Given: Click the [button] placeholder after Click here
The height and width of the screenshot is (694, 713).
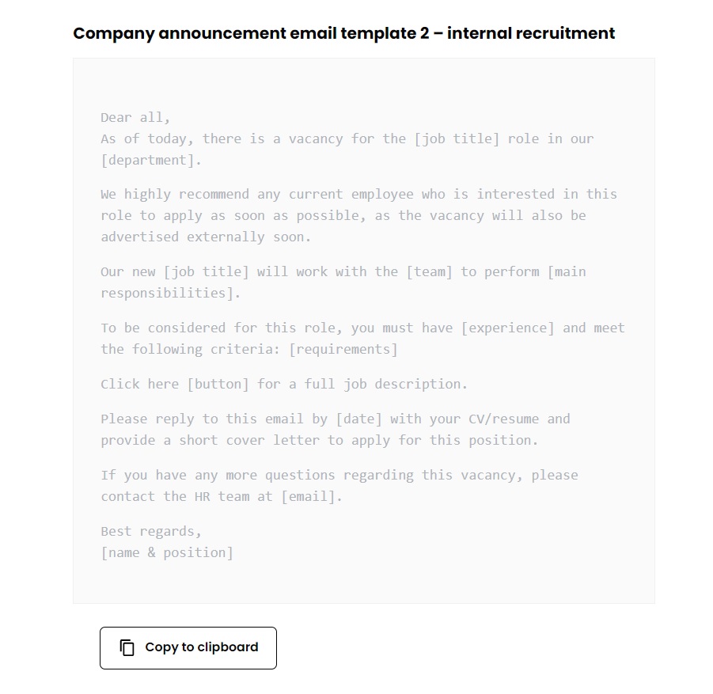Looking at the screenshot, I should [218, 384].
